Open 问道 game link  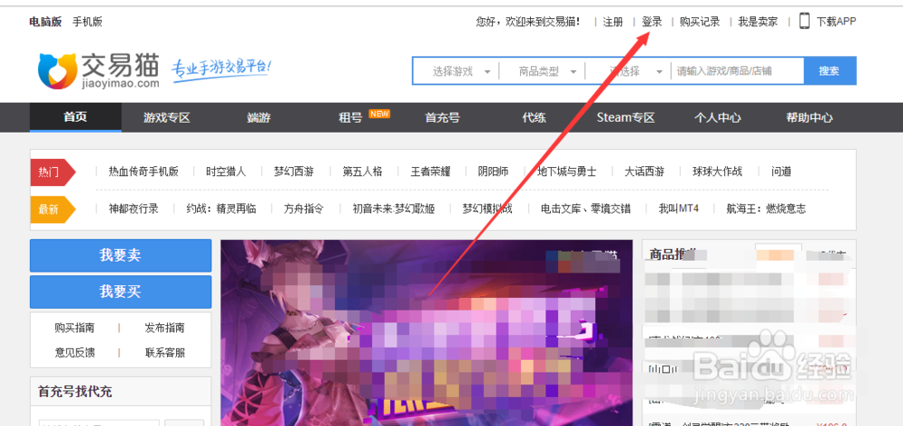(781, 171)
